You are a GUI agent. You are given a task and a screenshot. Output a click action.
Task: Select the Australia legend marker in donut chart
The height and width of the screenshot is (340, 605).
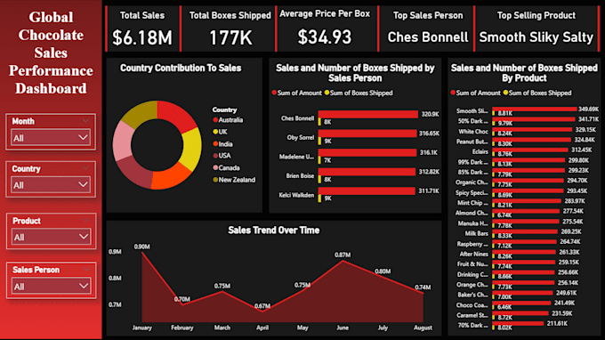coord(215,120)
